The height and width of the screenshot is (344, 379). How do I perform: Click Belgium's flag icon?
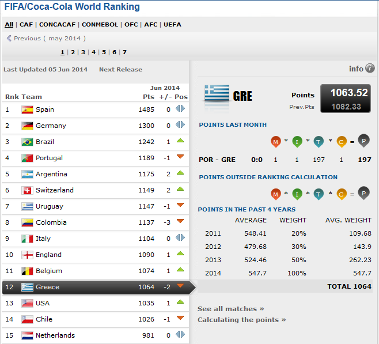pyautogui.click(x=27, y=271)
